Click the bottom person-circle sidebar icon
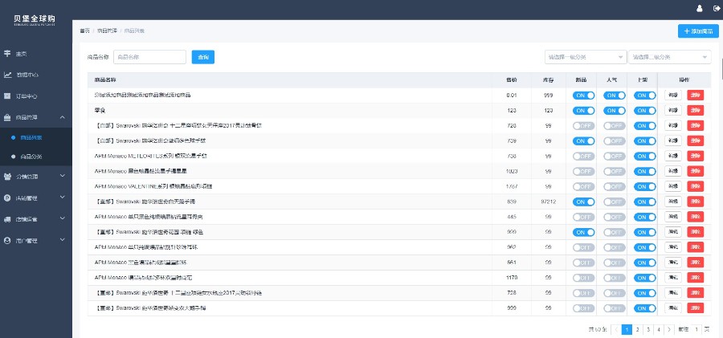 pyautogui.click(x=7, y=240)
